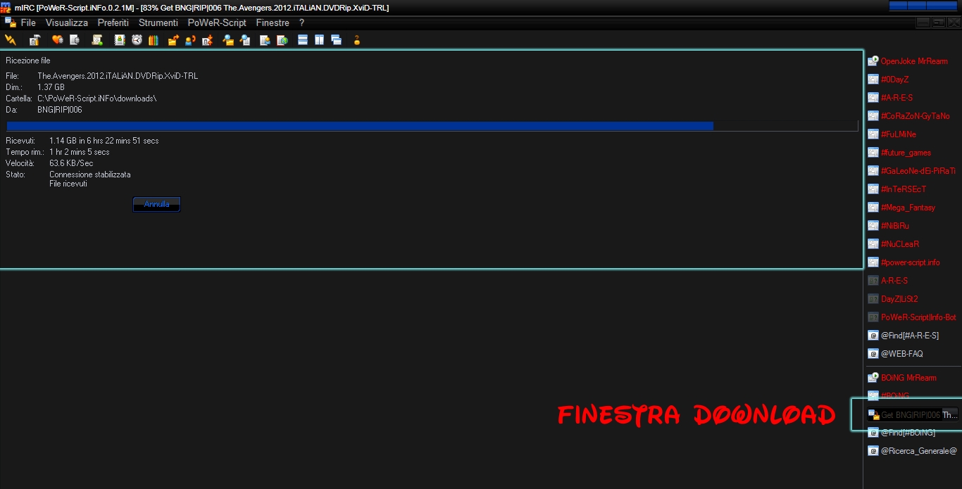
Task: Open the Notify List toolbar icon
Action: click(266, 40)
